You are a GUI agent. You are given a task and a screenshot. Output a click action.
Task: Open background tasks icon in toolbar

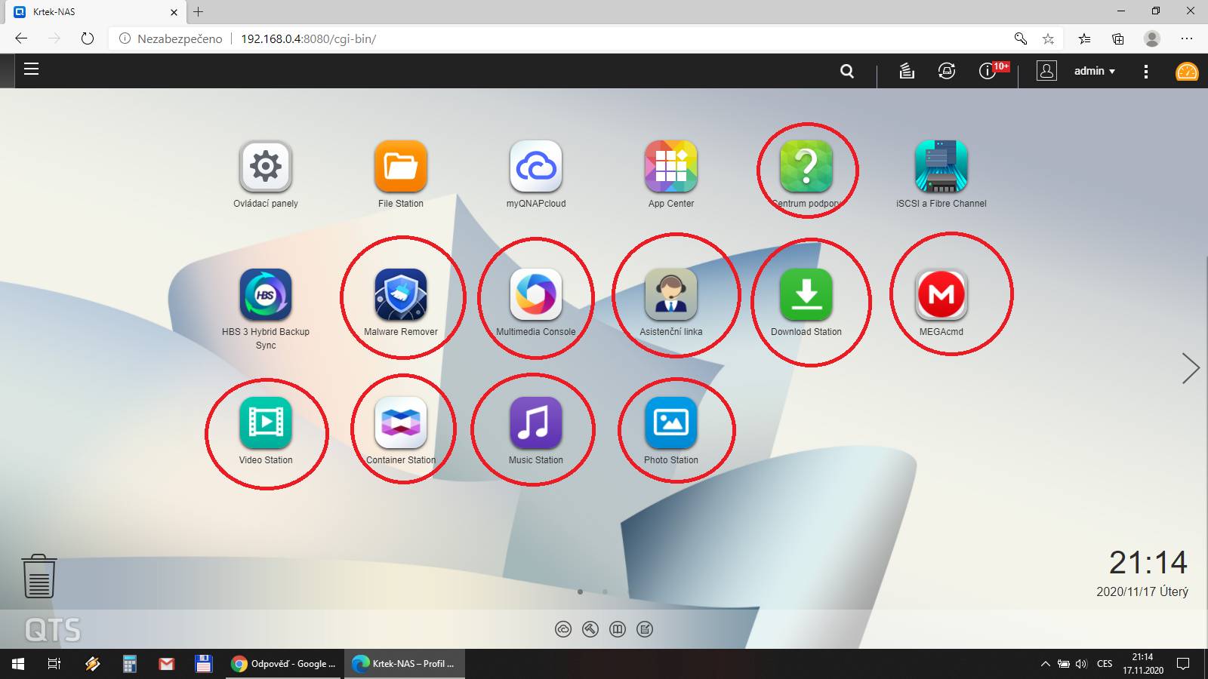point(907,71)
